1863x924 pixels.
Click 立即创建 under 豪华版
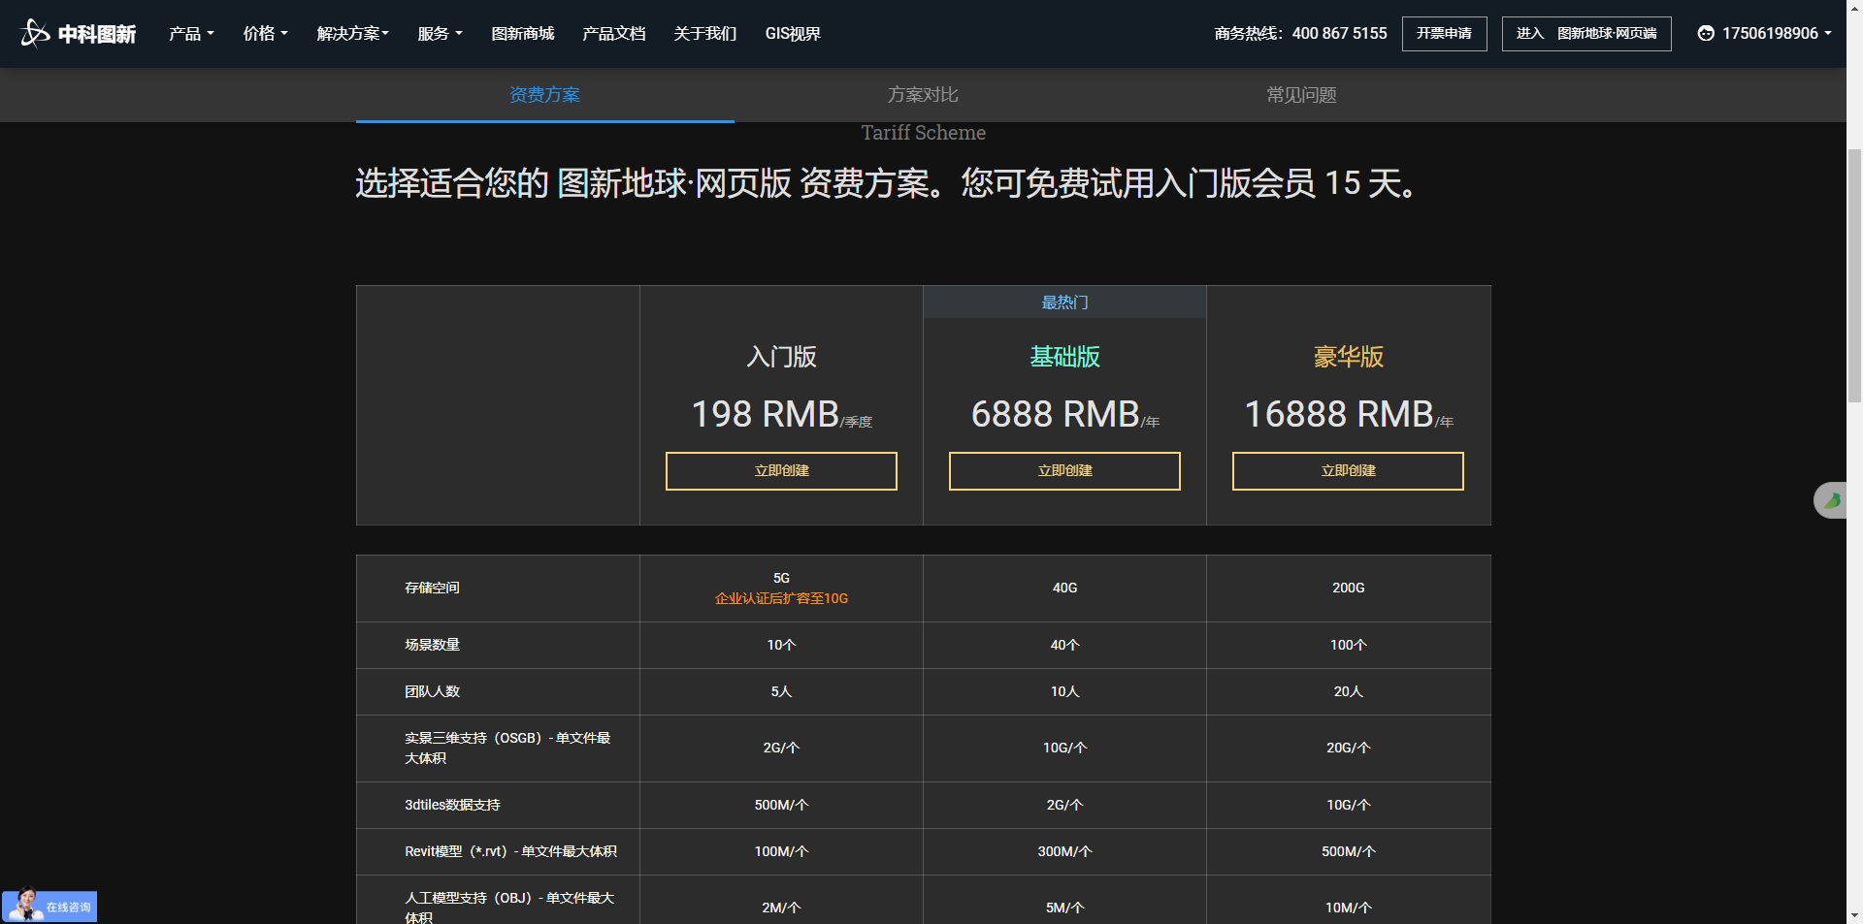coord(1348,471)
